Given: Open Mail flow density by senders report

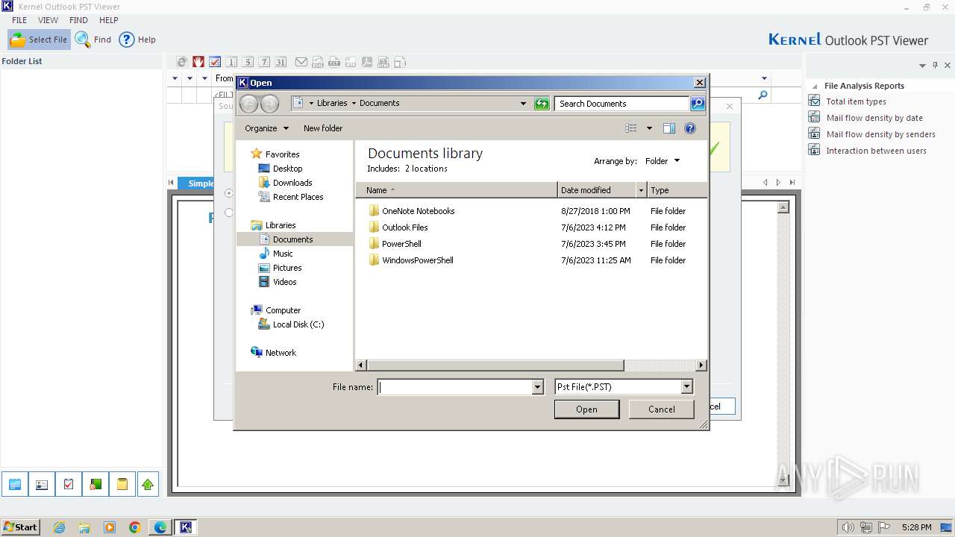Looking at the screenshot, I should [880, 134].
